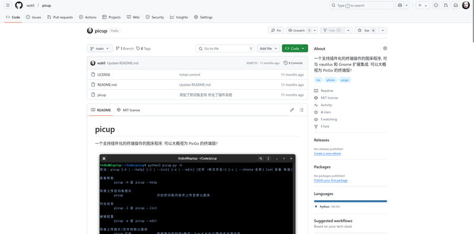474x234 pixels.
Task: Open the Releases heading link
Action: coord(322,140)
